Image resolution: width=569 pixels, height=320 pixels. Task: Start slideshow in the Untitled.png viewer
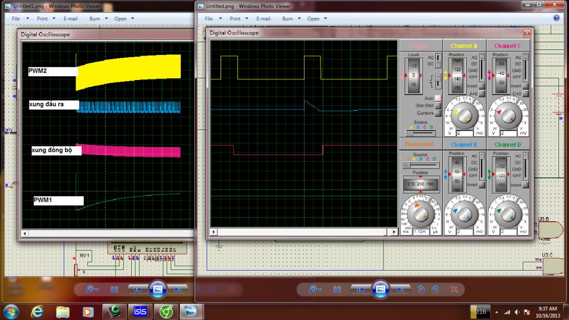[380, 289]
